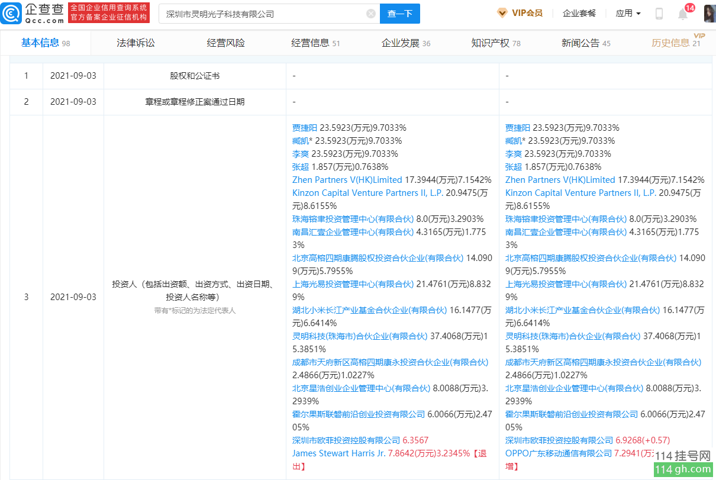Image resolution: width=716 pixels, height=480 pixels.
Task: Open James Stewart Harris Jr. link
Action: (x=339, y=453)
